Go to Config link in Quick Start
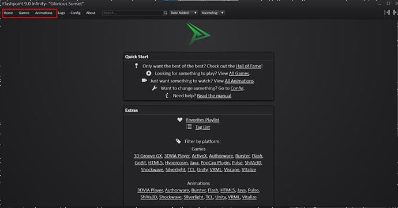This screenshot has width=398, height=208. [x=237, y=88]
